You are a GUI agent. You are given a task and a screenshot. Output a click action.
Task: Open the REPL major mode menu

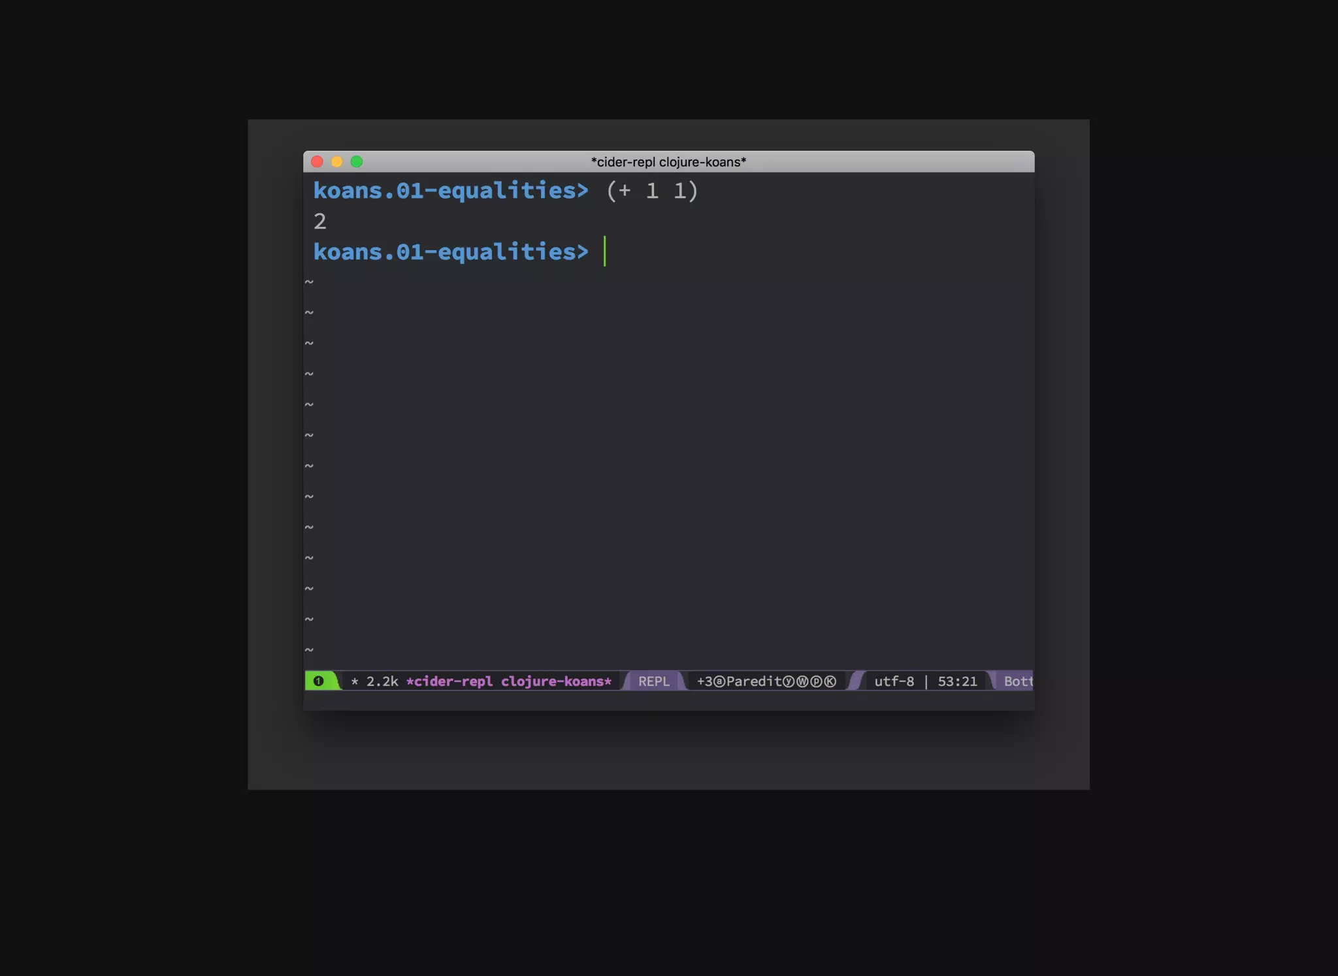point(653,681)
